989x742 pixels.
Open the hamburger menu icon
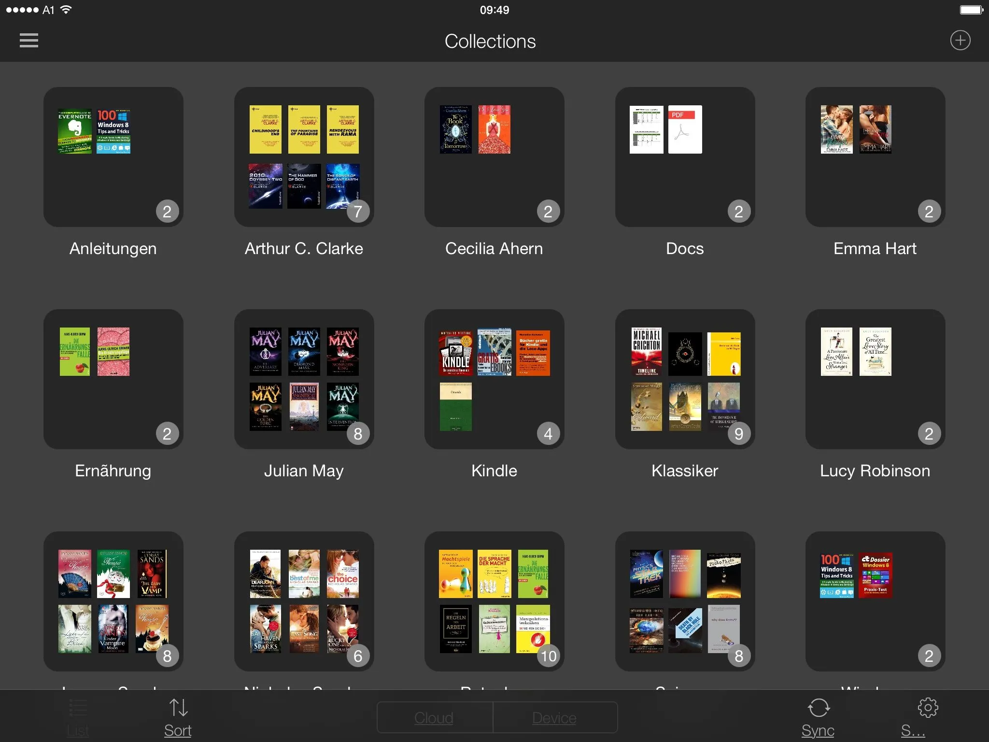pos(29,41)
